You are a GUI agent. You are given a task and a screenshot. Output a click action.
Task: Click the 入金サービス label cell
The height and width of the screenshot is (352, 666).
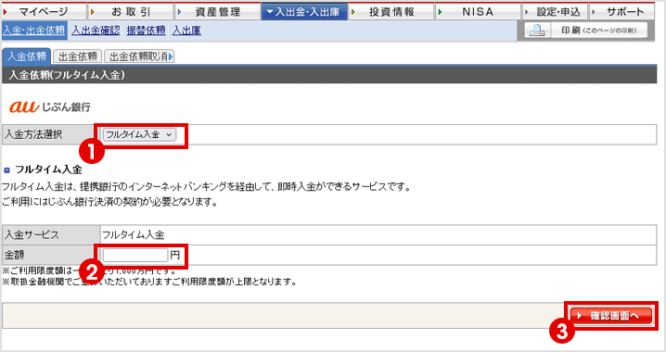coord(51,235)
